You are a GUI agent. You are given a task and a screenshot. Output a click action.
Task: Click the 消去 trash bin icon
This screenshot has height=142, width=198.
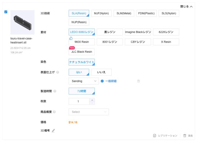185,136
